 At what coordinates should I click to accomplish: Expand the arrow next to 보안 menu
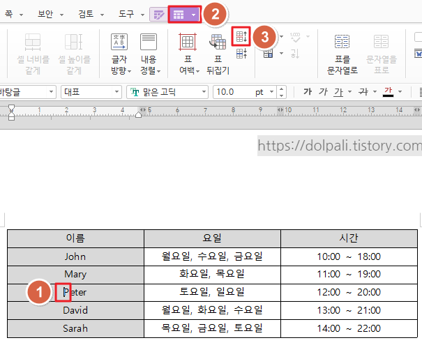click(x=61, y=15)
